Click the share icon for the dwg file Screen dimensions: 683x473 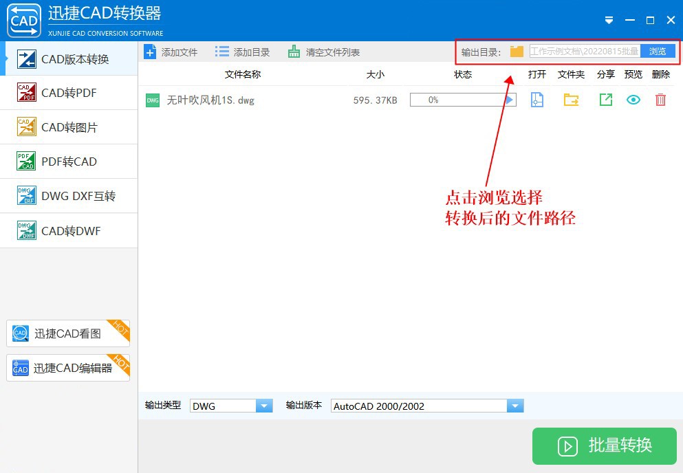pyautogui.click(x=605, y=100)
